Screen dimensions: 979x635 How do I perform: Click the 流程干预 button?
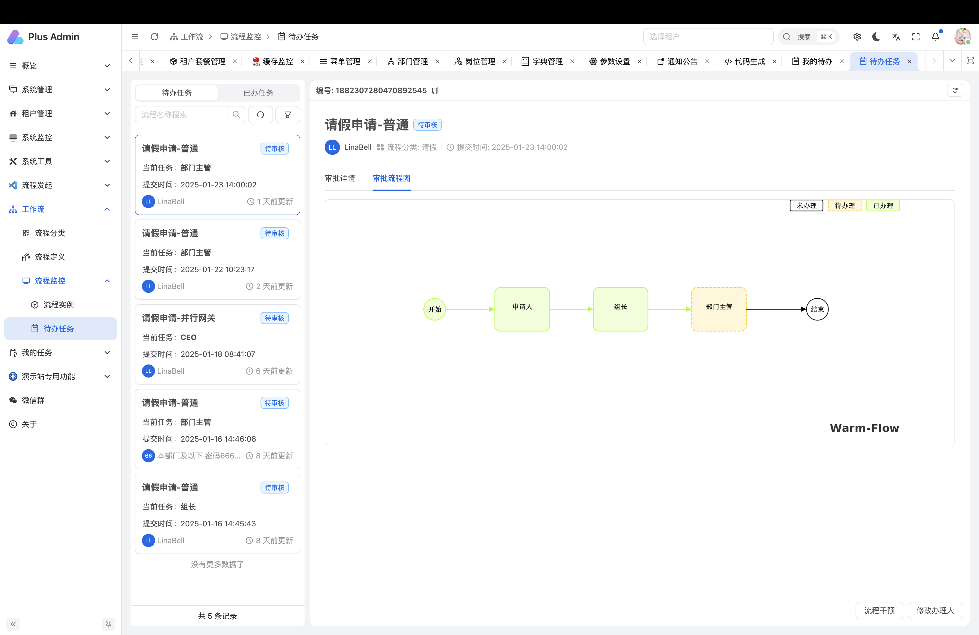click(879, 610)
